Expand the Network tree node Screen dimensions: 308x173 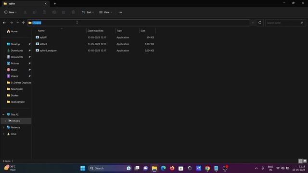[3, 127]
